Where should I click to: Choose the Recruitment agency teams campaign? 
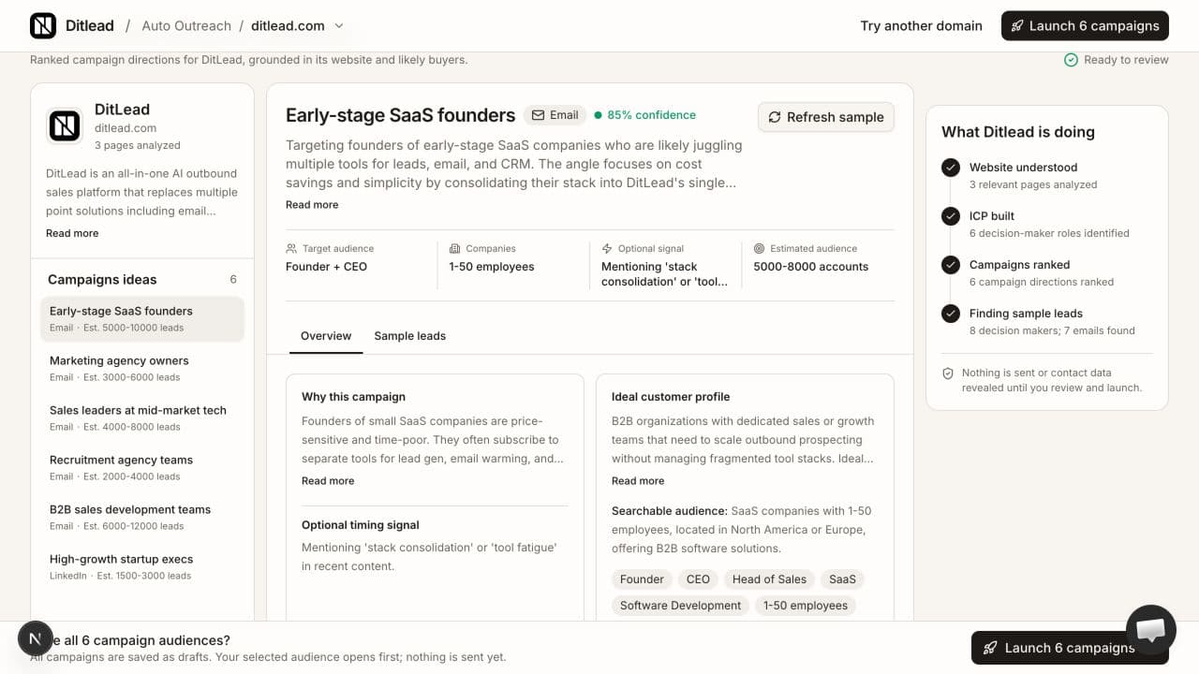[142, 468]
